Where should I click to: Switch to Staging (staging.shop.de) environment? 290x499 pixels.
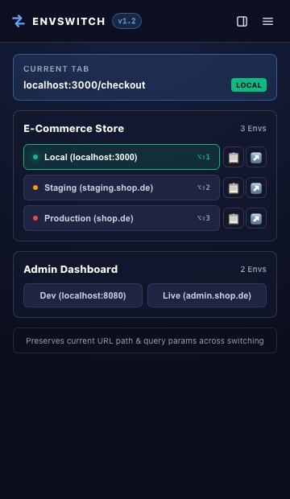click(x=122, y=188)
